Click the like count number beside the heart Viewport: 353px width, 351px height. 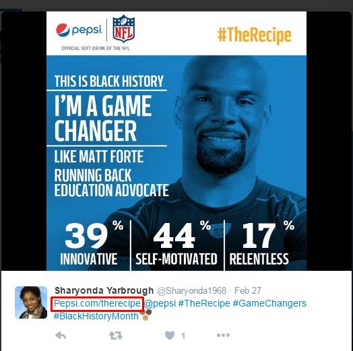tap(183, 336)
